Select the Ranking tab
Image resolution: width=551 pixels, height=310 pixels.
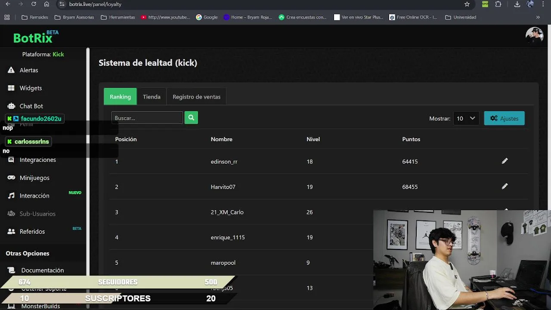120,96
